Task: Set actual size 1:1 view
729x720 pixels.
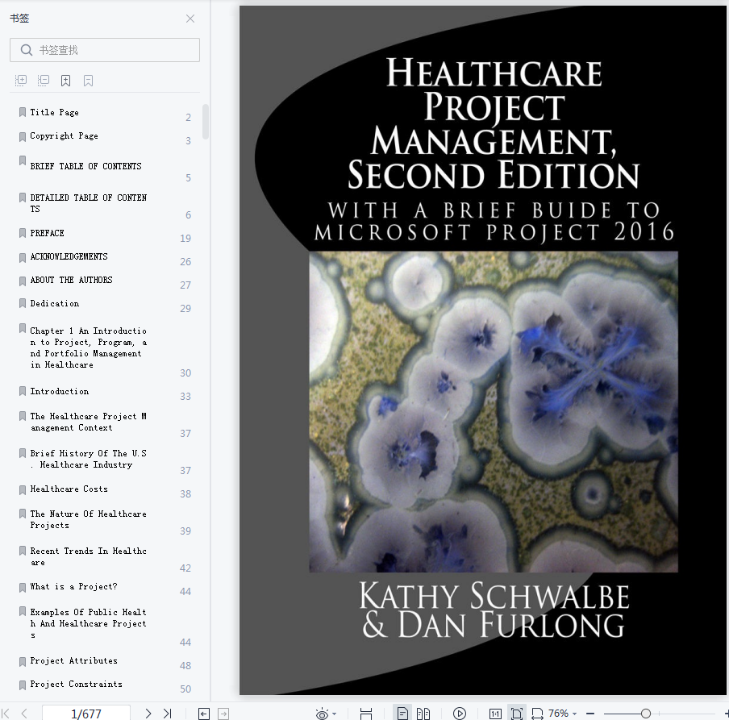Action: [495, 714]
